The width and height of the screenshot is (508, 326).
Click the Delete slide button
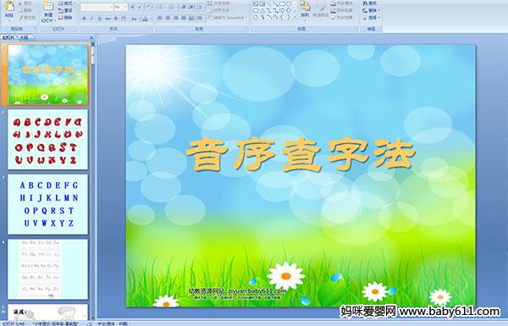(x=65, y=18)
